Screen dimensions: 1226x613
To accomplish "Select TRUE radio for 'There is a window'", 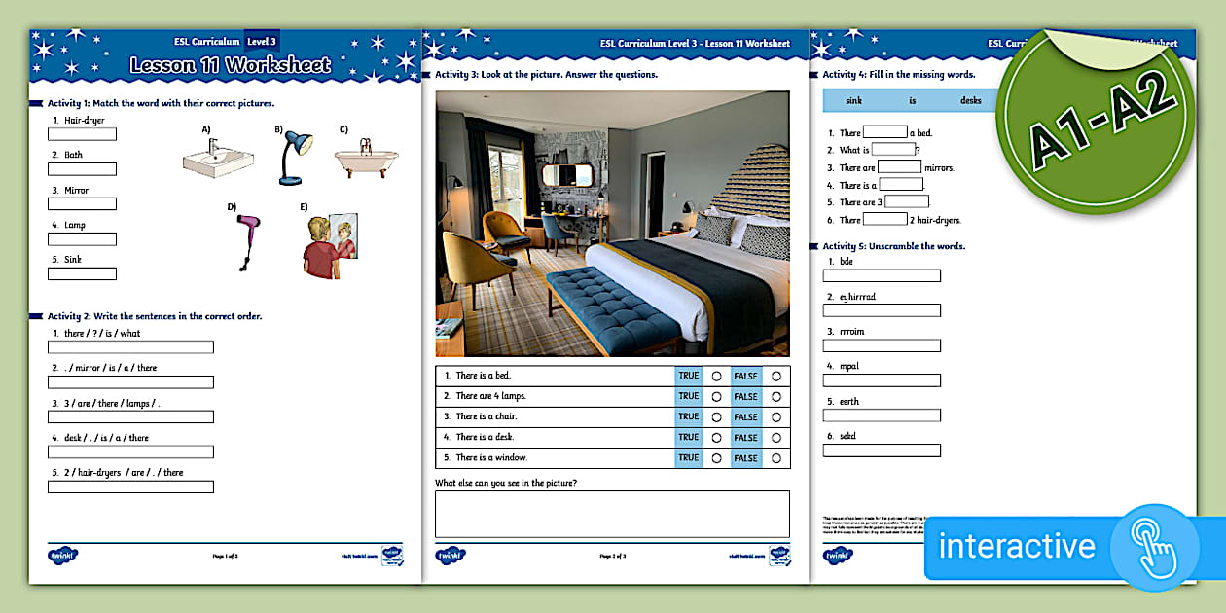I will (717, 458).
